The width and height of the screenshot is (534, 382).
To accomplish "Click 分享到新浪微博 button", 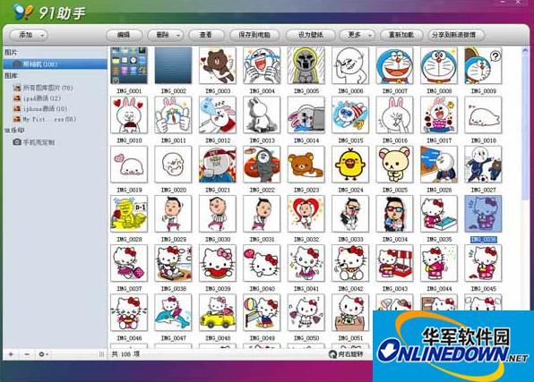I will click(x=453, y=35).
